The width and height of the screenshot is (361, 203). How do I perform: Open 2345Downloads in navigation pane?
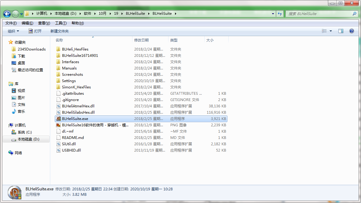[32, 49]
